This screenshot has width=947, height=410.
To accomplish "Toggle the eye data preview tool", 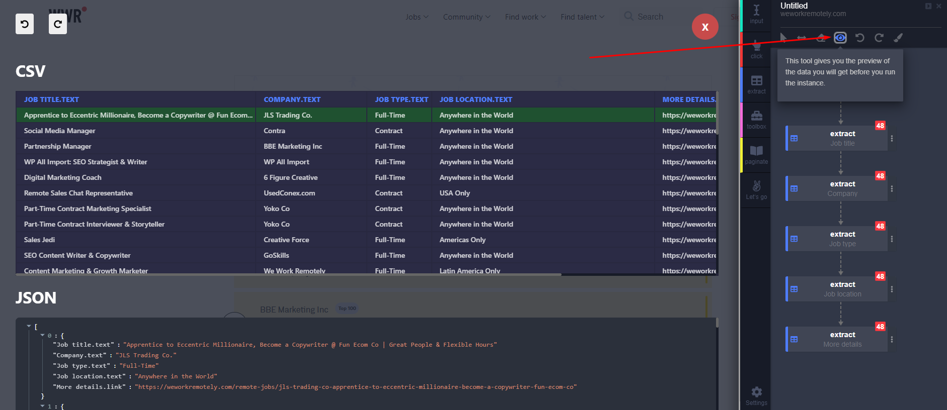I will tap(840, 38).
